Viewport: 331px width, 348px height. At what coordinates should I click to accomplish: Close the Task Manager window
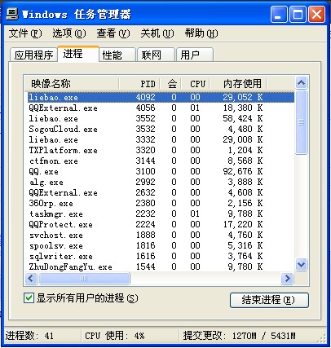[x=316, y=15]
